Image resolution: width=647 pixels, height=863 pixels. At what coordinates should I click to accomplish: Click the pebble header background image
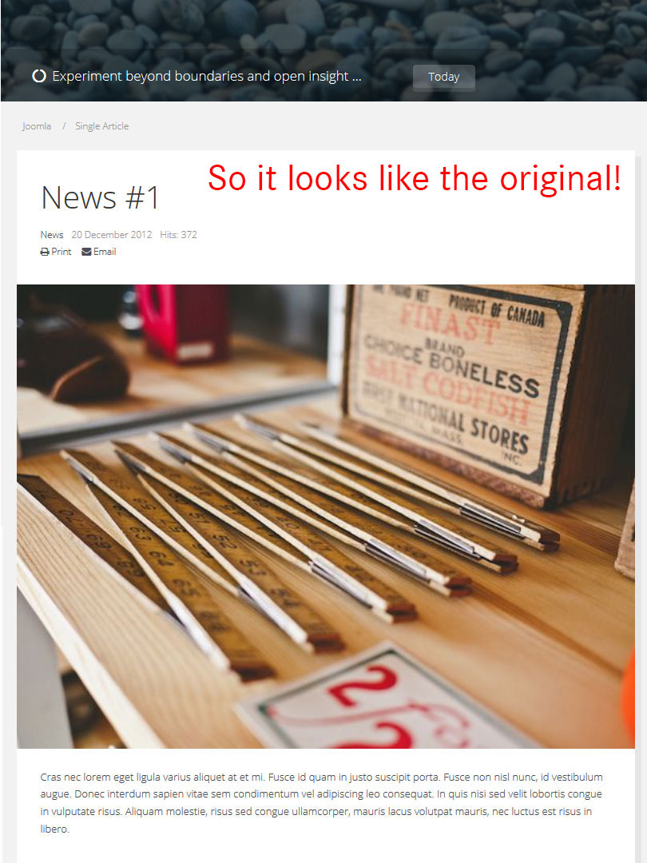pyautogui.click(x=323, y=33)
